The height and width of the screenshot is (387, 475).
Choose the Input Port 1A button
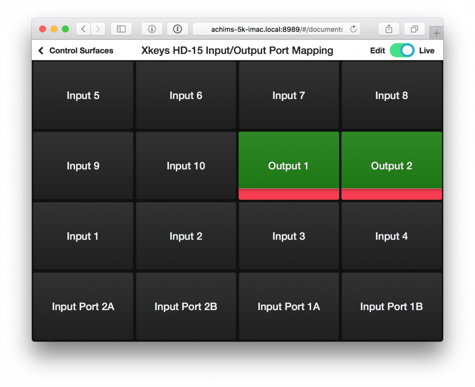click(x=289, y=306)
